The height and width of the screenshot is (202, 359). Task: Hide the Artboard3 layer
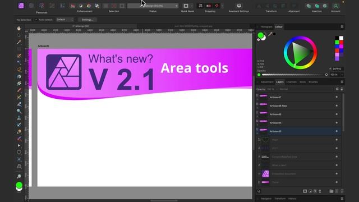point(337,131)
